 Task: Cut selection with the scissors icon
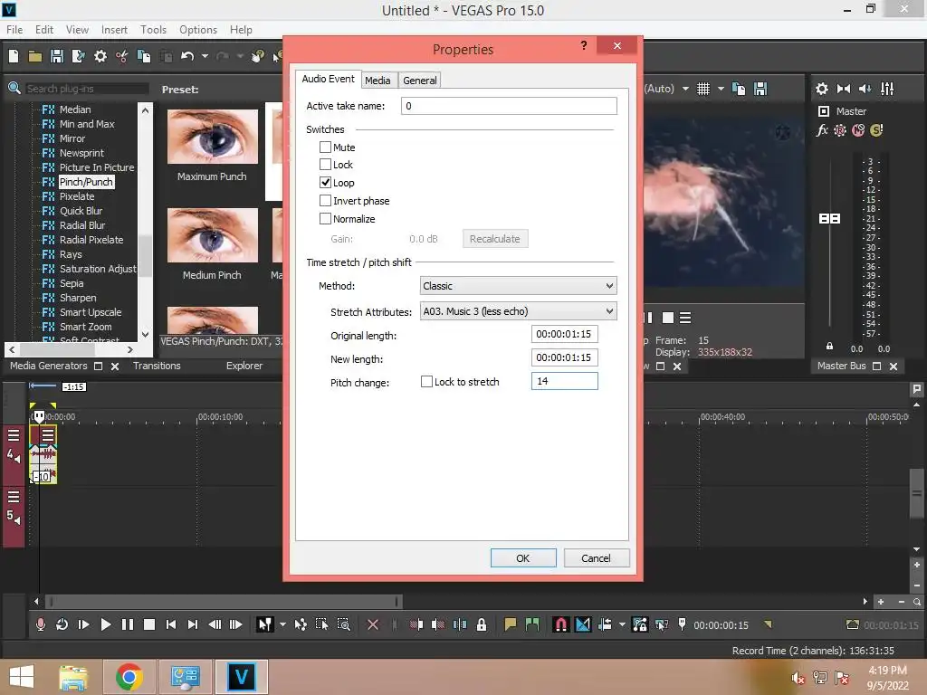(122, 56)
